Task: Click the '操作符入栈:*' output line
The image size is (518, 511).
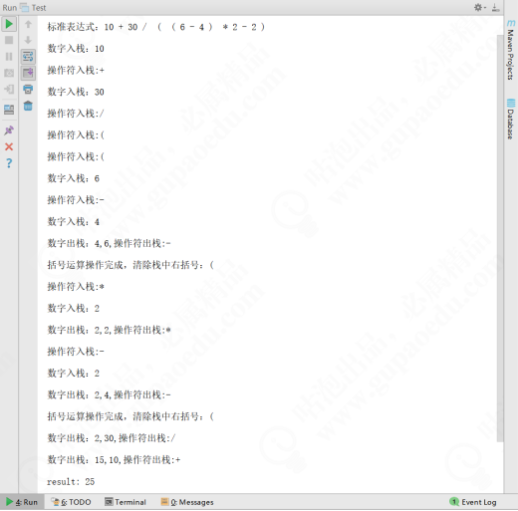Action: tap(76, 286)
